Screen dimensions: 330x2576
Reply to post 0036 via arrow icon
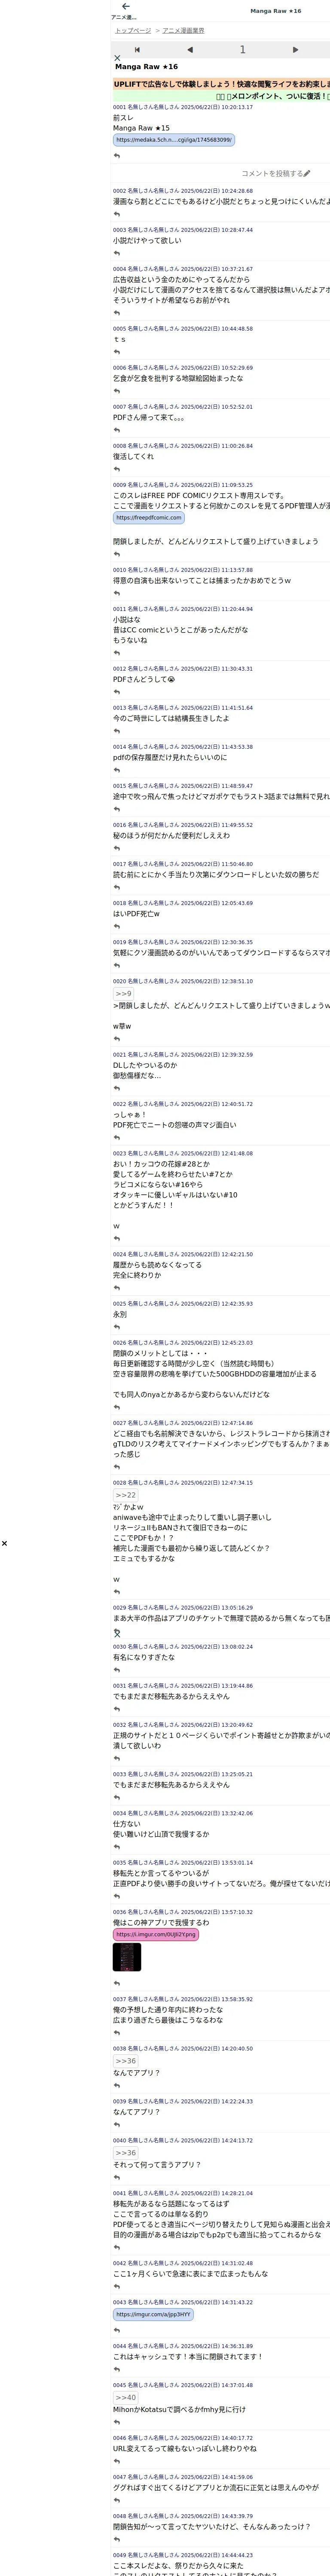click(116, 1983)
